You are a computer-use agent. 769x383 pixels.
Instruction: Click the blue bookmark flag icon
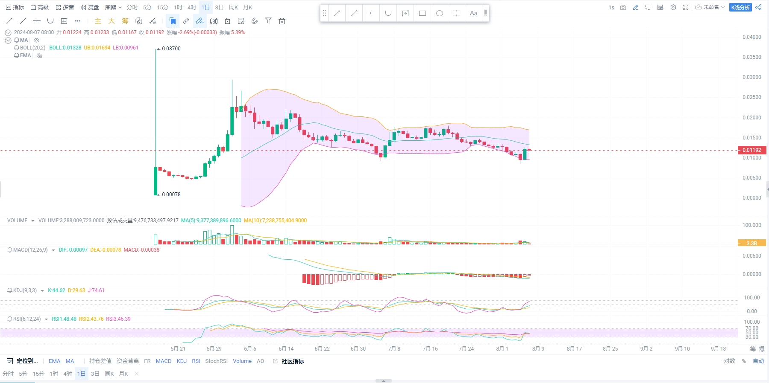tap(173, 21)
